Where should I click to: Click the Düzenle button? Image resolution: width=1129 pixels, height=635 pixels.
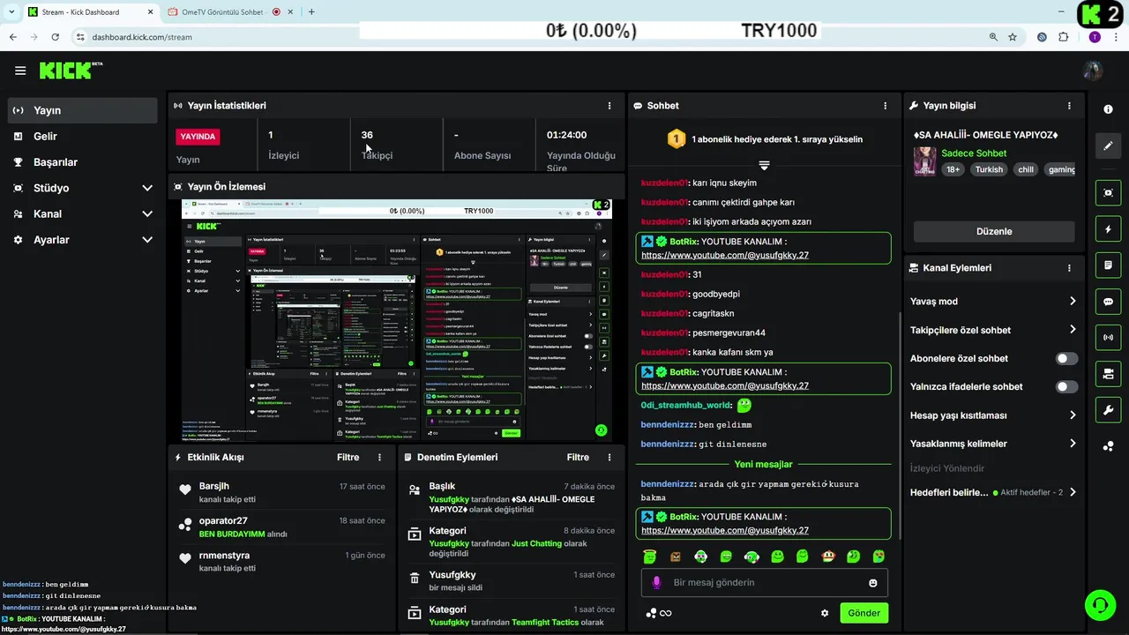[994, 232]
